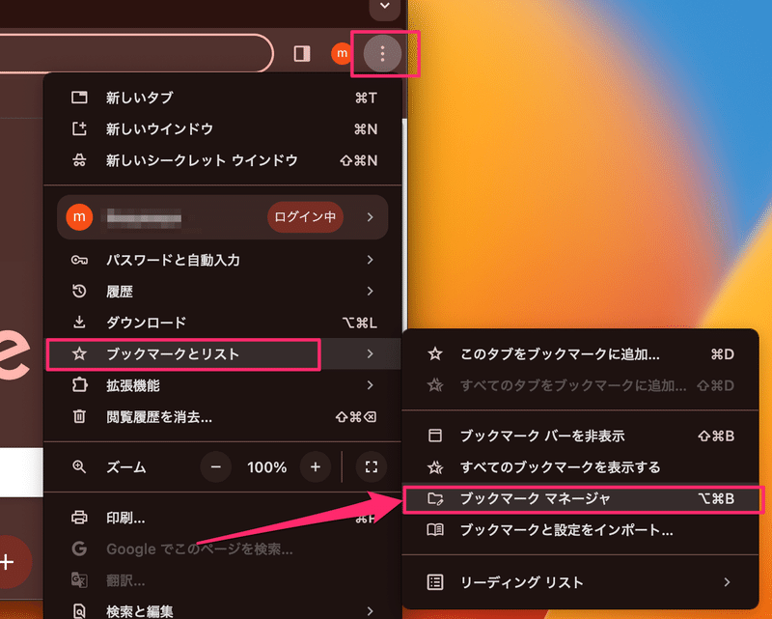Viewport: 772px width, 619px height.
Task: Expand the リーディング リスト chevron
Action: (x=727, y=582)
